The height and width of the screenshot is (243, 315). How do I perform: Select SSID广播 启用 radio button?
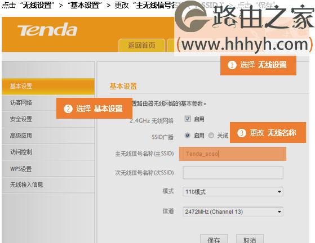point(188,136)
